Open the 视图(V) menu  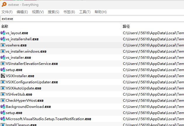point(38,12)
